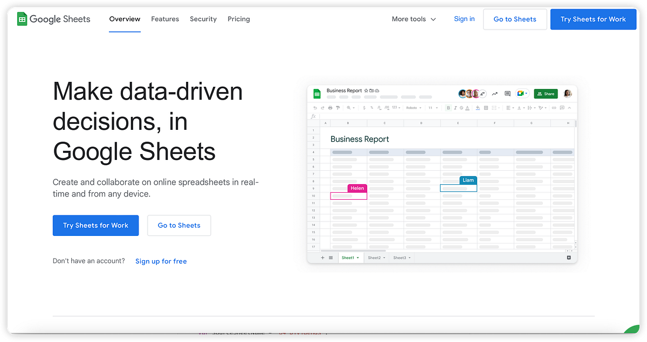Image resolution: width=647 pixels, height=342 pixels.
Task: Click the Undo icon in the toolbar
Action: pyautogui.click(x=316, y=107)
